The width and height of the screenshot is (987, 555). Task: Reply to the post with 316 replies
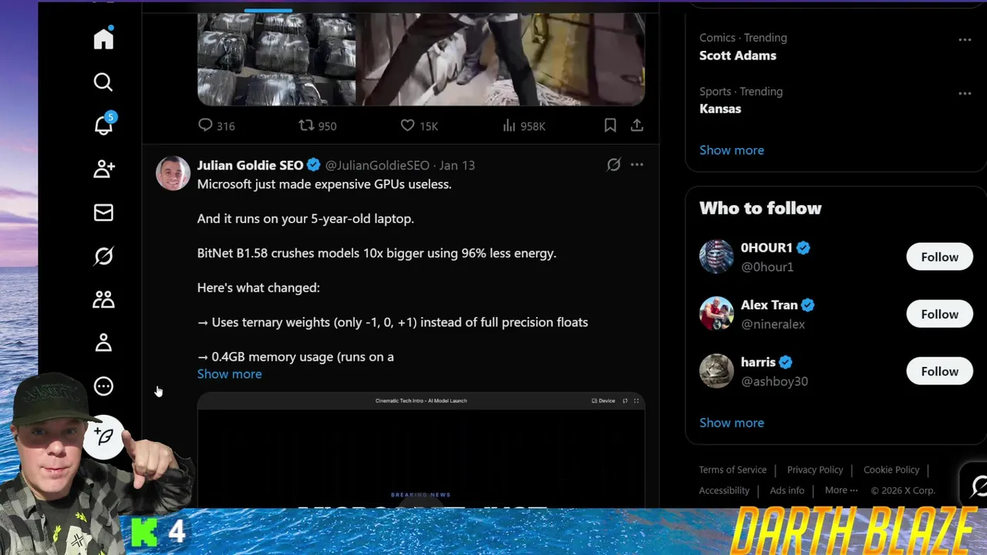coord(217,126)
